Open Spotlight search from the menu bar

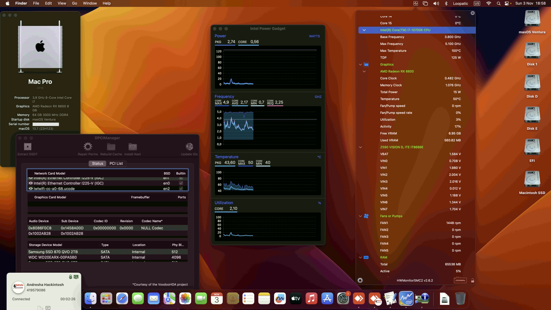pos(499,3)
